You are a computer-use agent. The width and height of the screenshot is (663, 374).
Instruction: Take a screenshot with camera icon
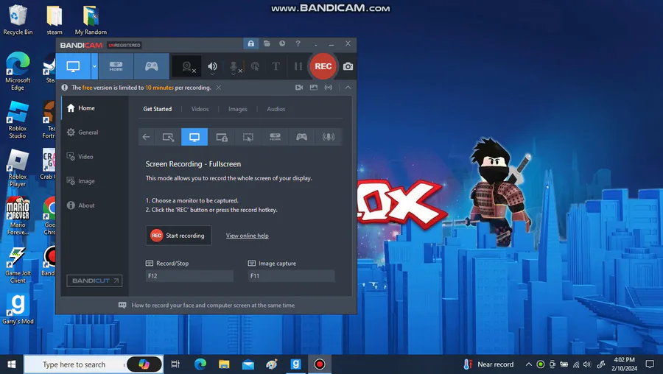coord(348,66)
